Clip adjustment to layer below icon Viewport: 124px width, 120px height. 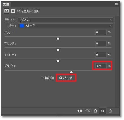tap(80, 111)
